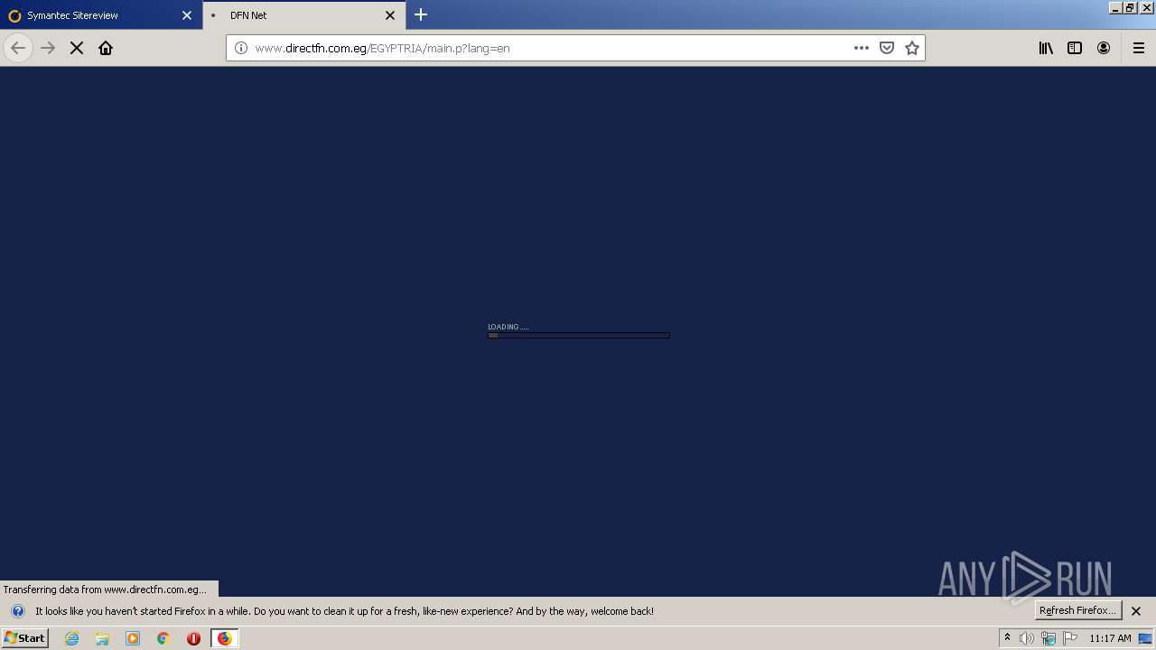Launch Google Chrome from the taskbar
This screenshot has width=1156, height=650.
163,638
